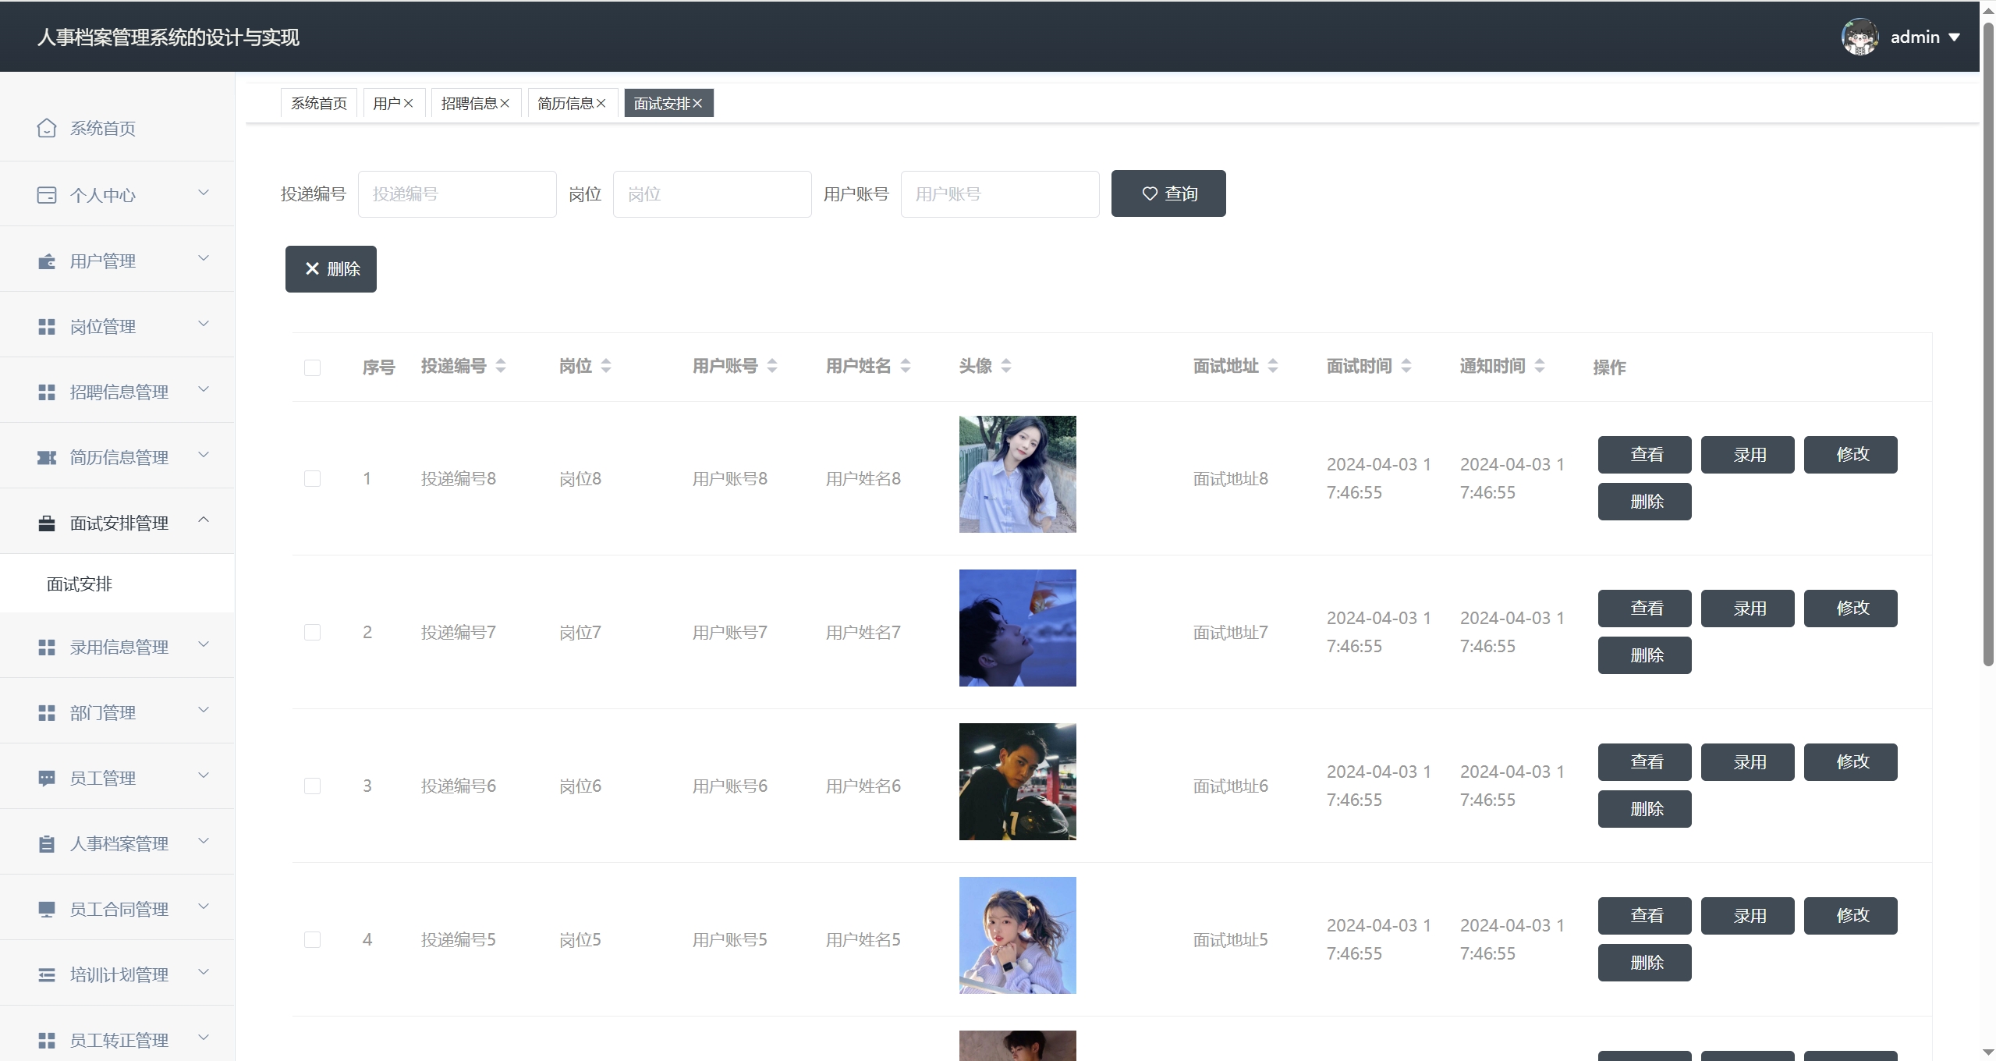Screen dimensions: 1996x1061
Task: Close the 用户 tab
Action: coord(408,103)
